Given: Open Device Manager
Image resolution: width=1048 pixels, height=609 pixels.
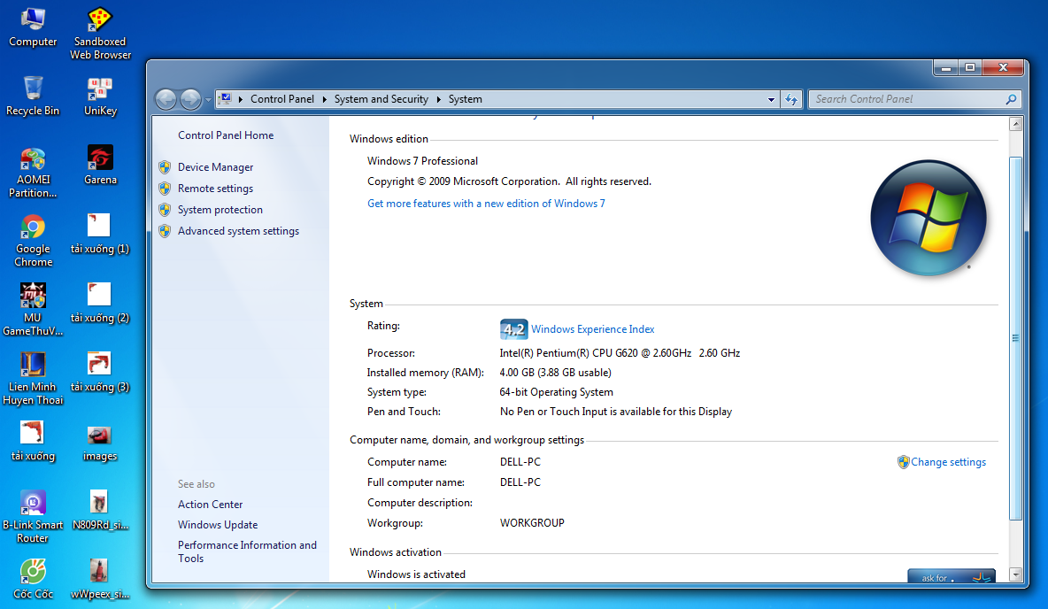Looking at the screenshot, I should tap(215, 167).
